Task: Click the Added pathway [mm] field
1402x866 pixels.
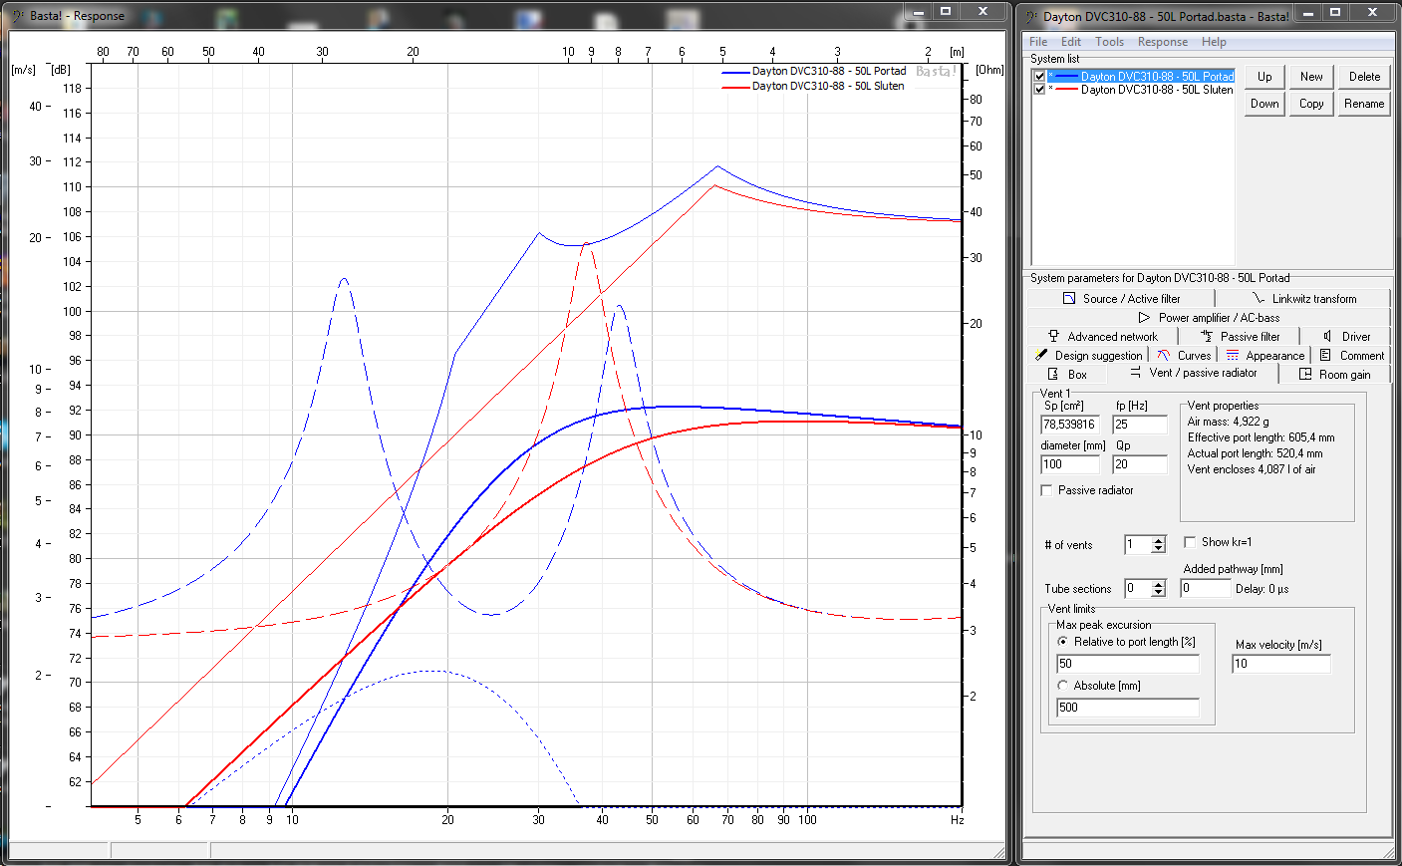Action: point(1205,588)
